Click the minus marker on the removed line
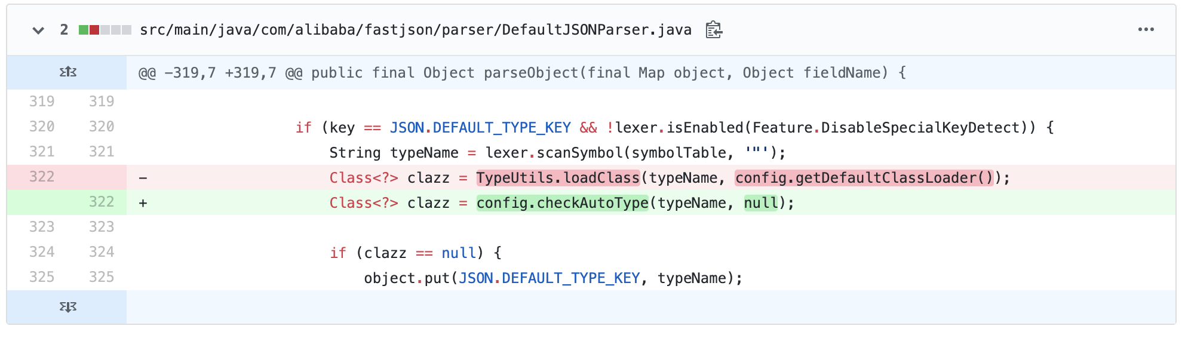 [143, 178]
